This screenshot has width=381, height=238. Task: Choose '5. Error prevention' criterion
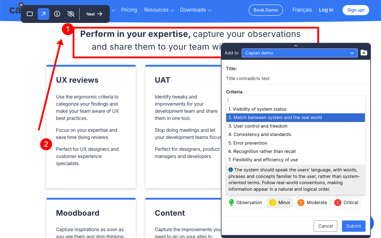pyautogui.click(x=296, y=143)
